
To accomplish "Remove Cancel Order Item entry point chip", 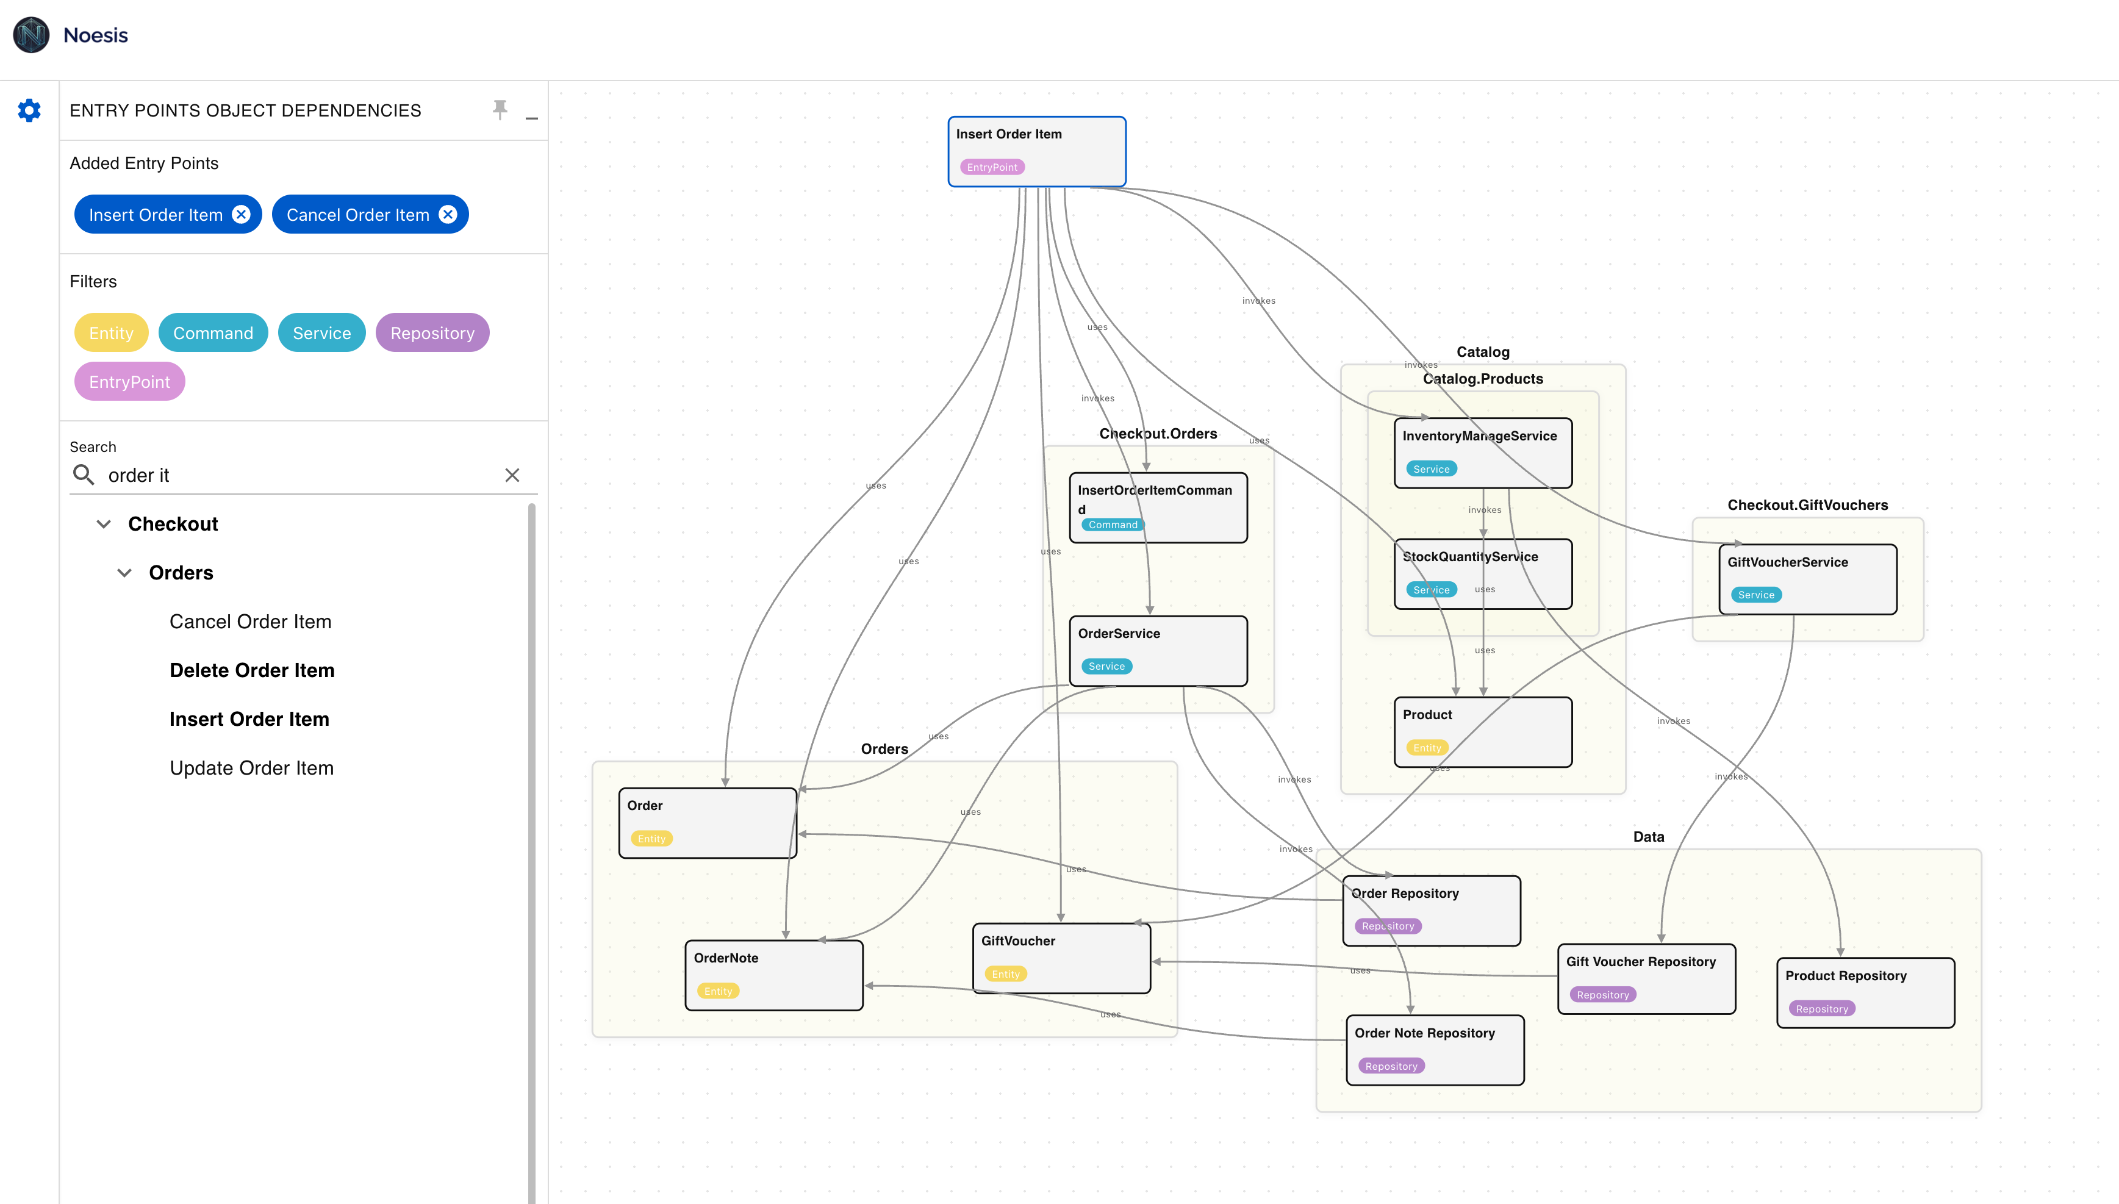I will pyautogui.click(x=448, y=215).
